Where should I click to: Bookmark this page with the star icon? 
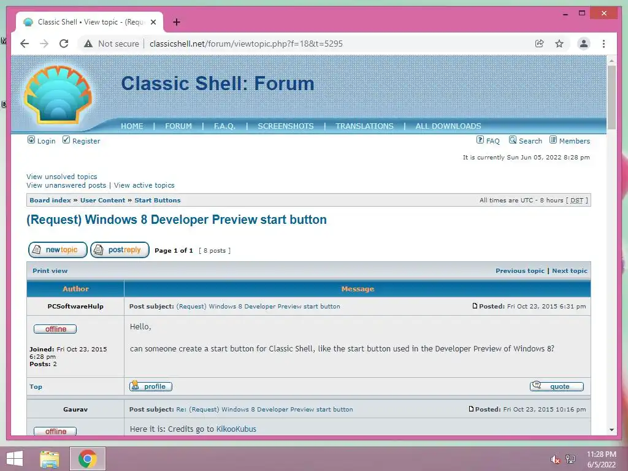(x=559, y=44)
